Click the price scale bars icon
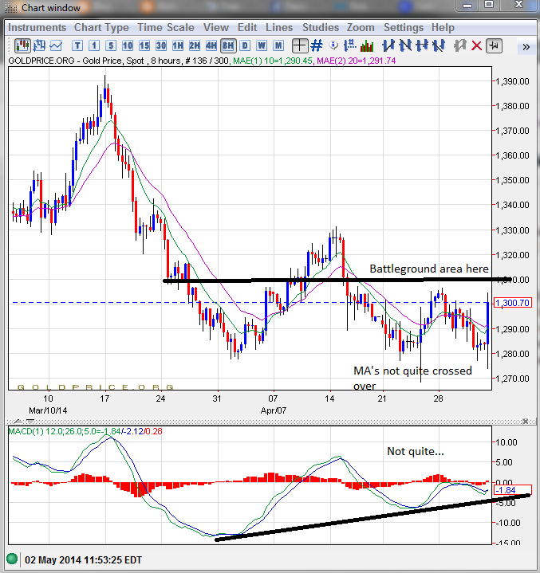The width and height of the screenshot is (540, 573). pyautogui.click(x=350, y=45)
